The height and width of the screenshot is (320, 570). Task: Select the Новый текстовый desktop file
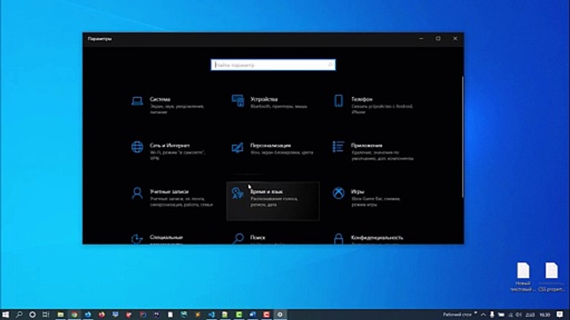tap(523, 277)
